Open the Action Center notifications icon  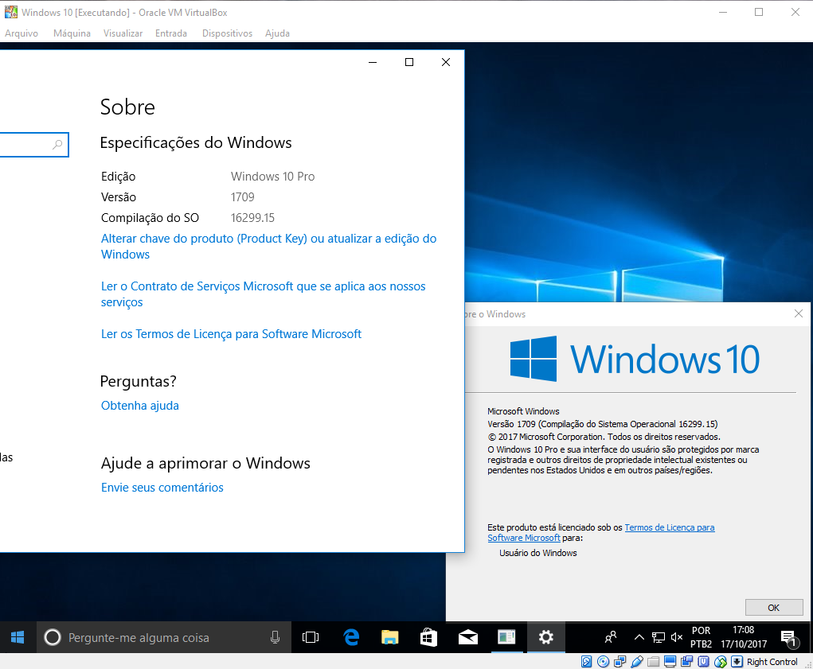[x=788, y=639]
